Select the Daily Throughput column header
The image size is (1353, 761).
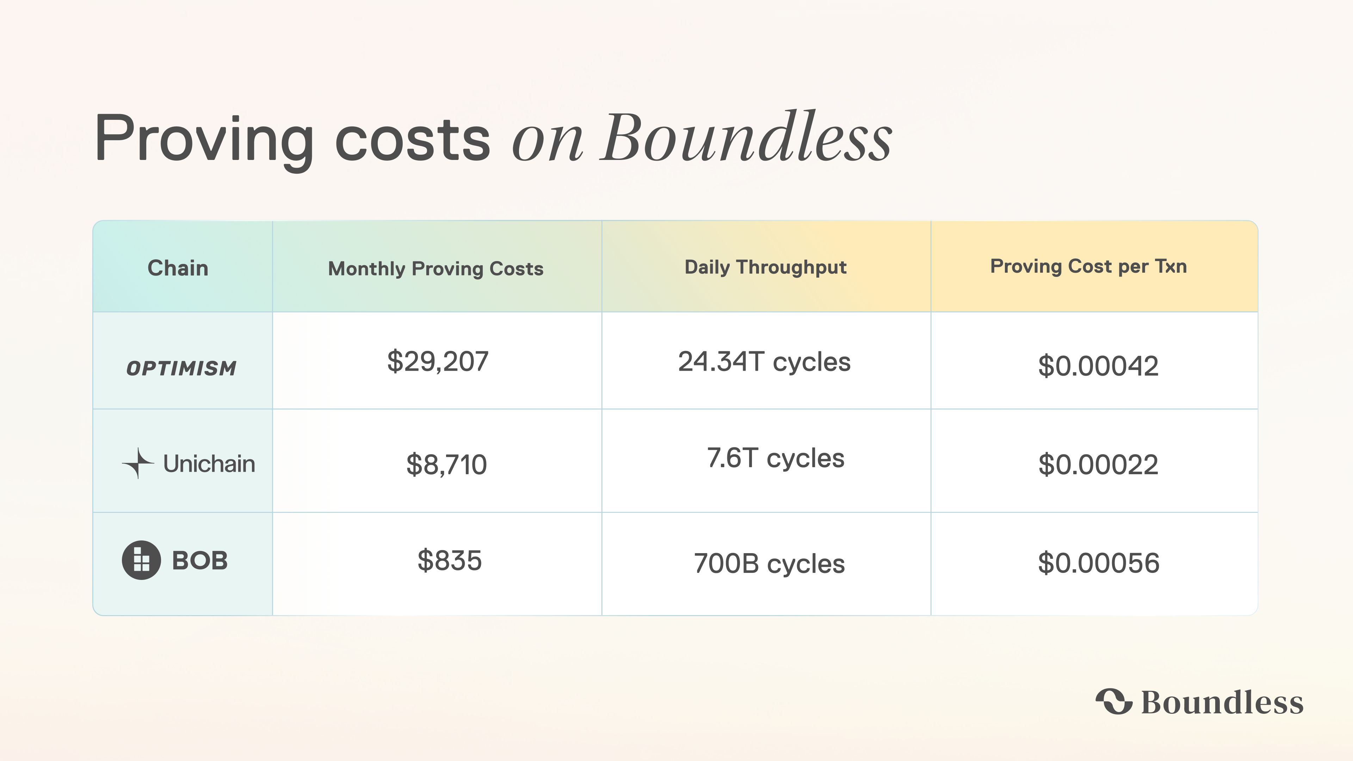click(x=765, y=267)
